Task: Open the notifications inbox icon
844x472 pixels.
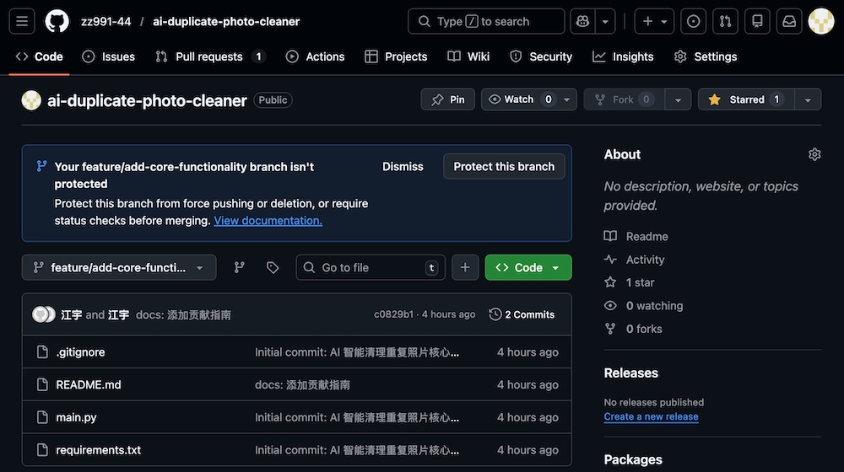Action: click(789, 21)
